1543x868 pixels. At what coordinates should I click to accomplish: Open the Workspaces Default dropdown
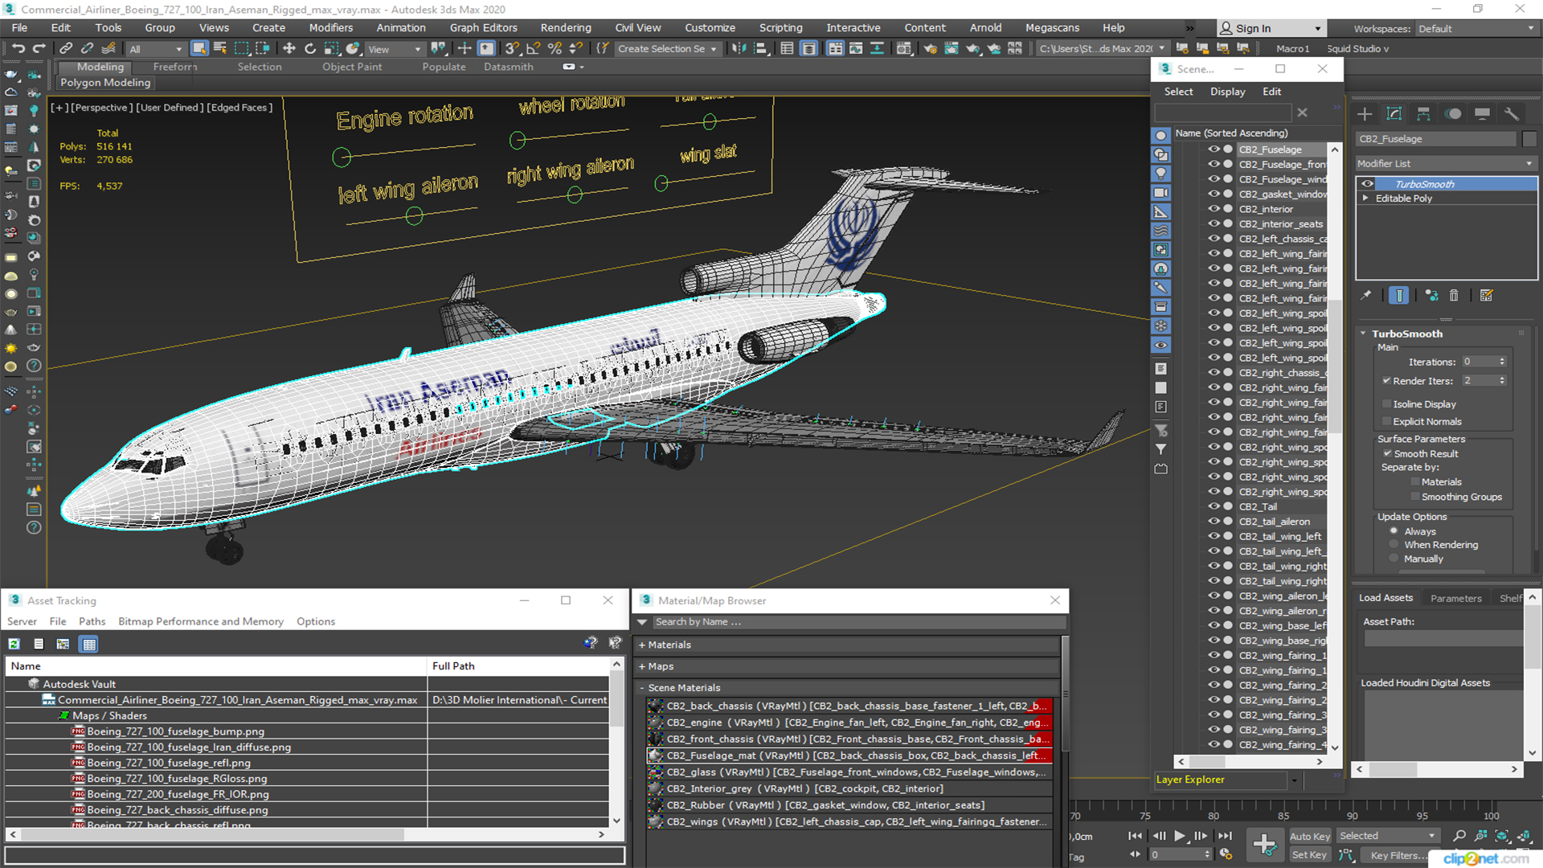point(1476,29)
